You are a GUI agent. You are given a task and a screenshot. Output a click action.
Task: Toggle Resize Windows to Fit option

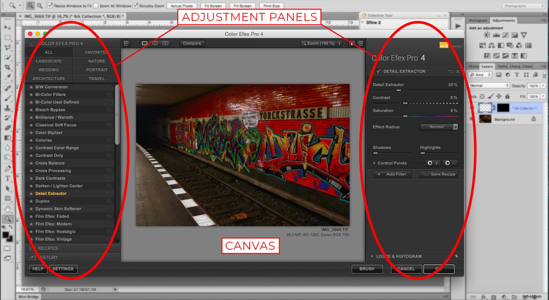[x=50, y=5]
